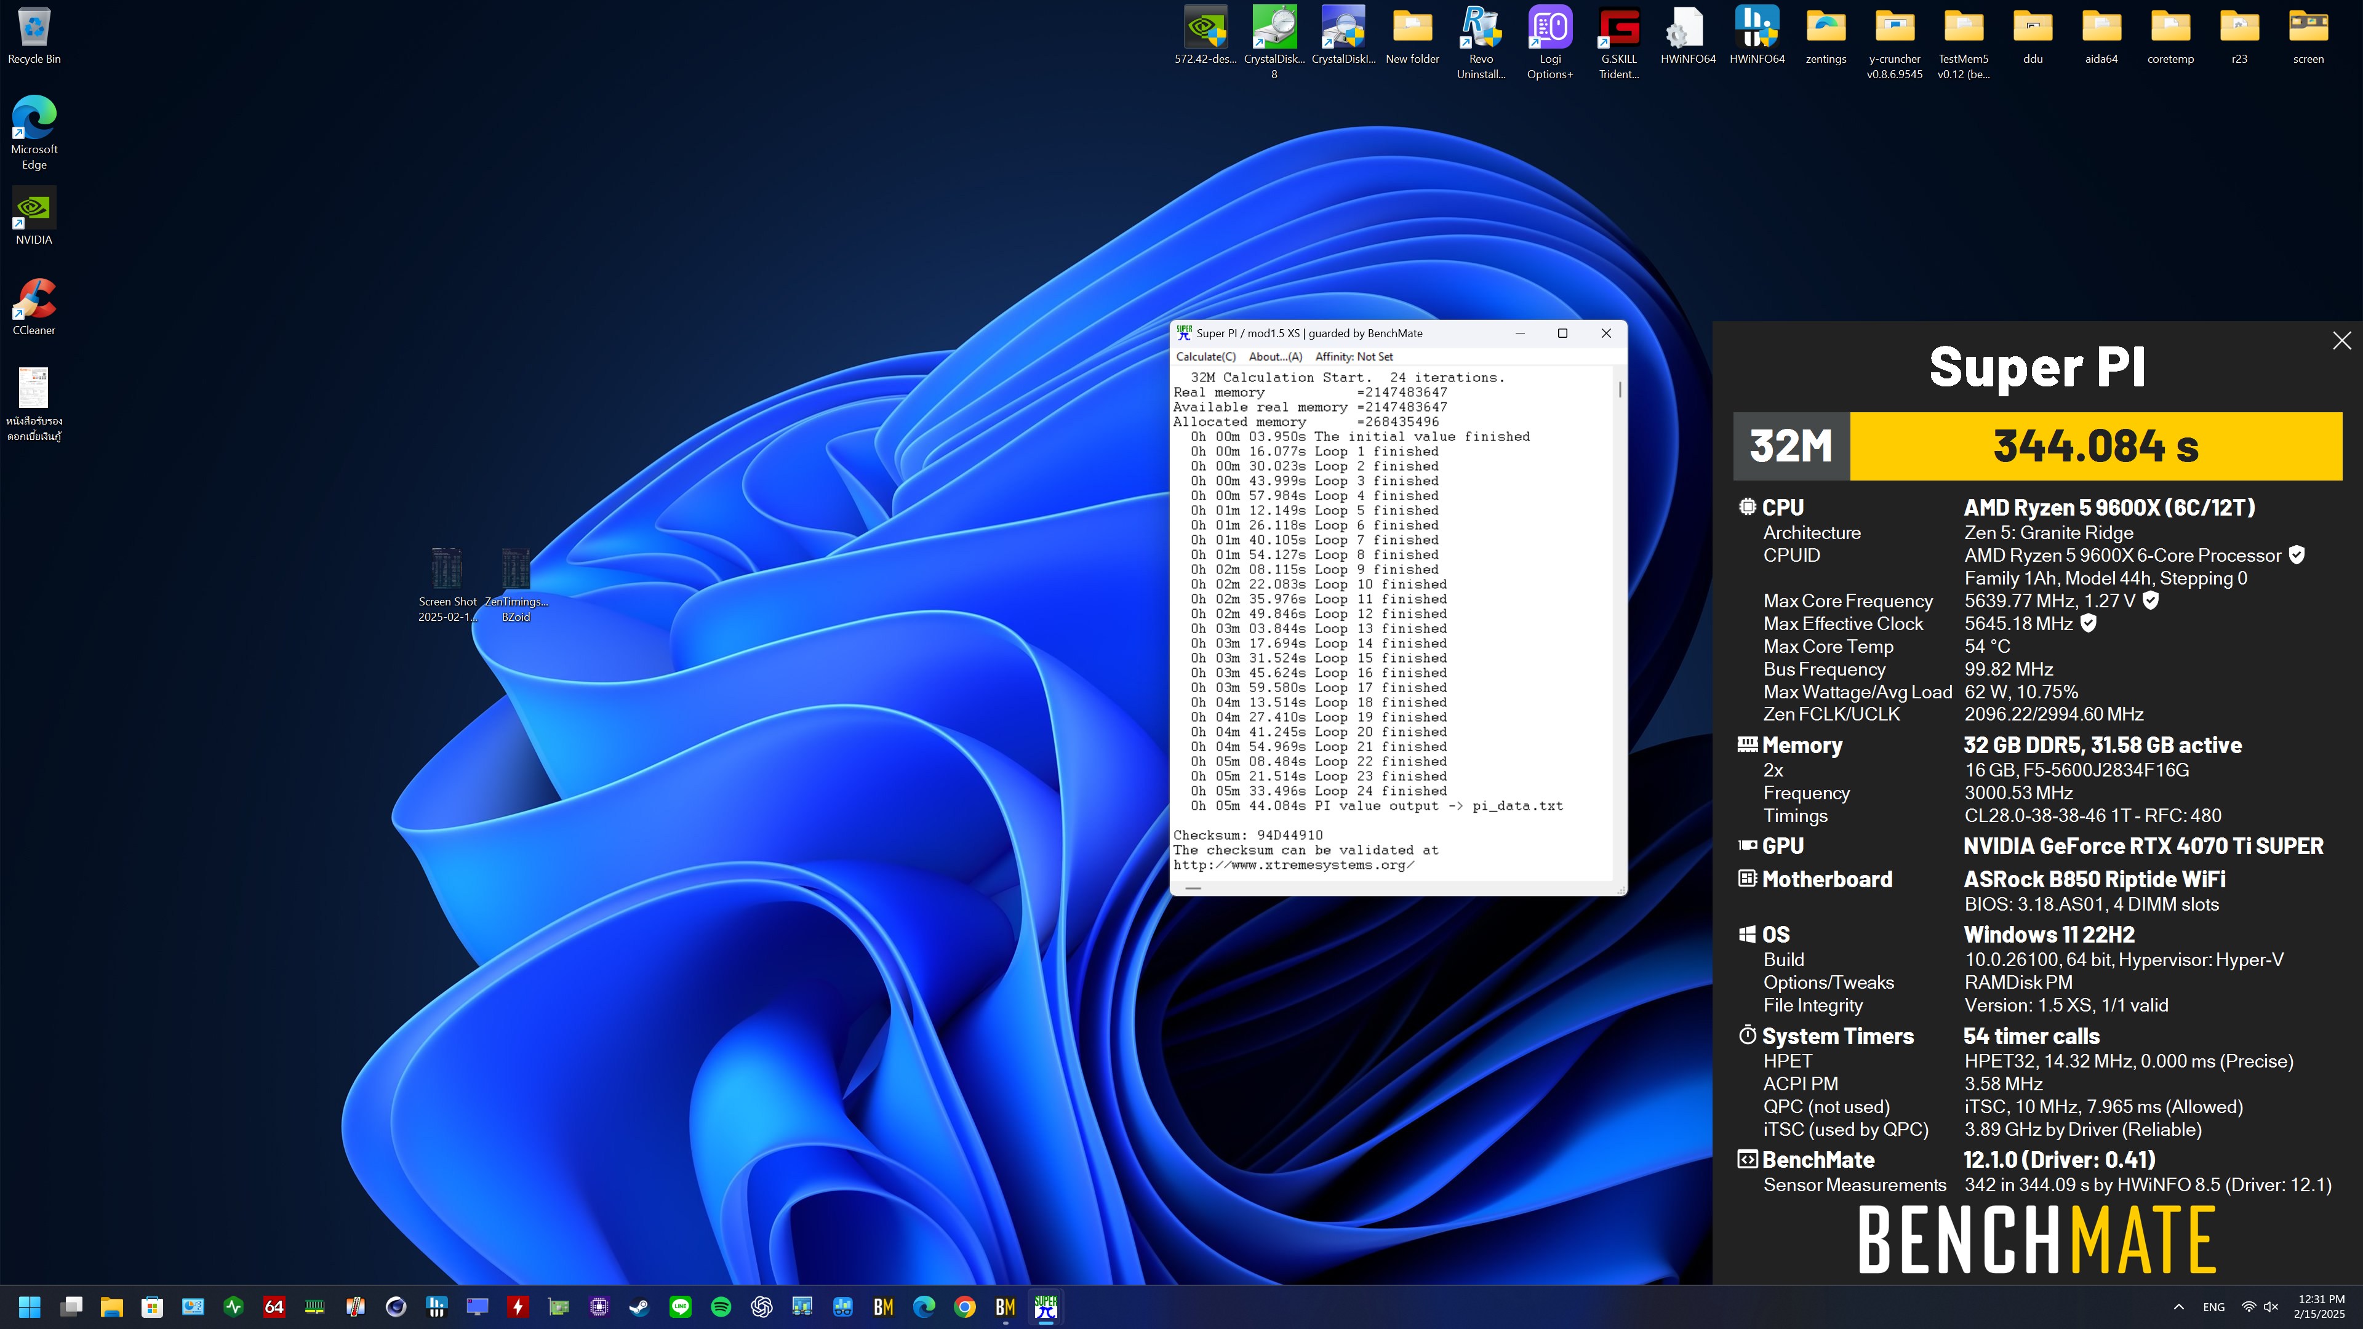Open Microsoft Store from the taskbar
The image size is (2363, 1329).
point(152,1306)
